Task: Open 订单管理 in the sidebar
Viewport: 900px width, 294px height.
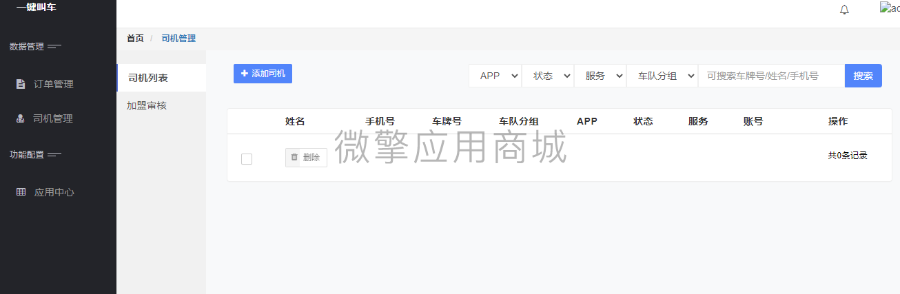Action: (x=54, y=84)
